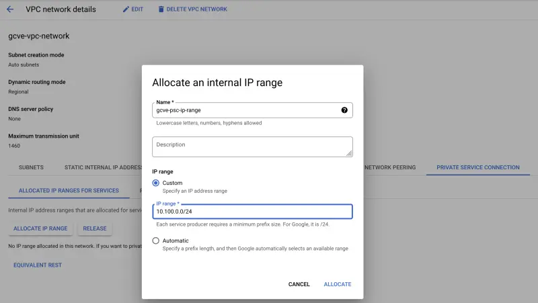This screenshot has height=303, width=538.
Task: Select the Automatic IP range option
Action: click(156, 241)
